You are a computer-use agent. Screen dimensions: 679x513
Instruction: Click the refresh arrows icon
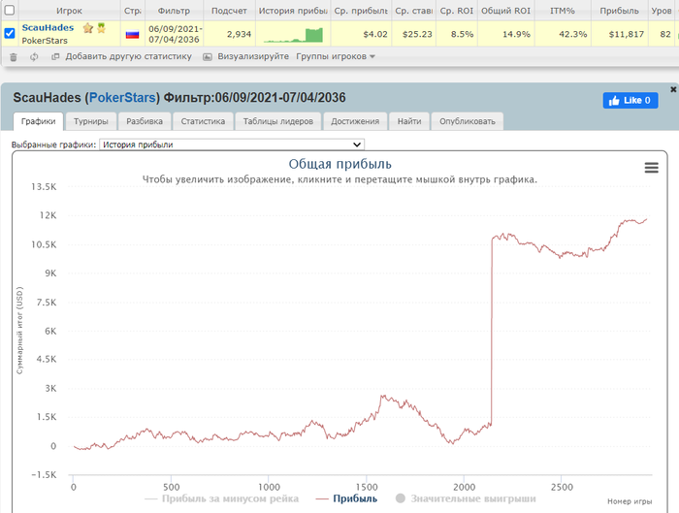pyautogui.click(x=34, y=56)
